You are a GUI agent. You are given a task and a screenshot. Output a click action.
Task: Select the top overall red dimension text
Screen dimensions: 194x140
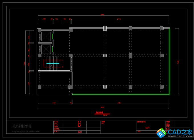tap(102, 15)
